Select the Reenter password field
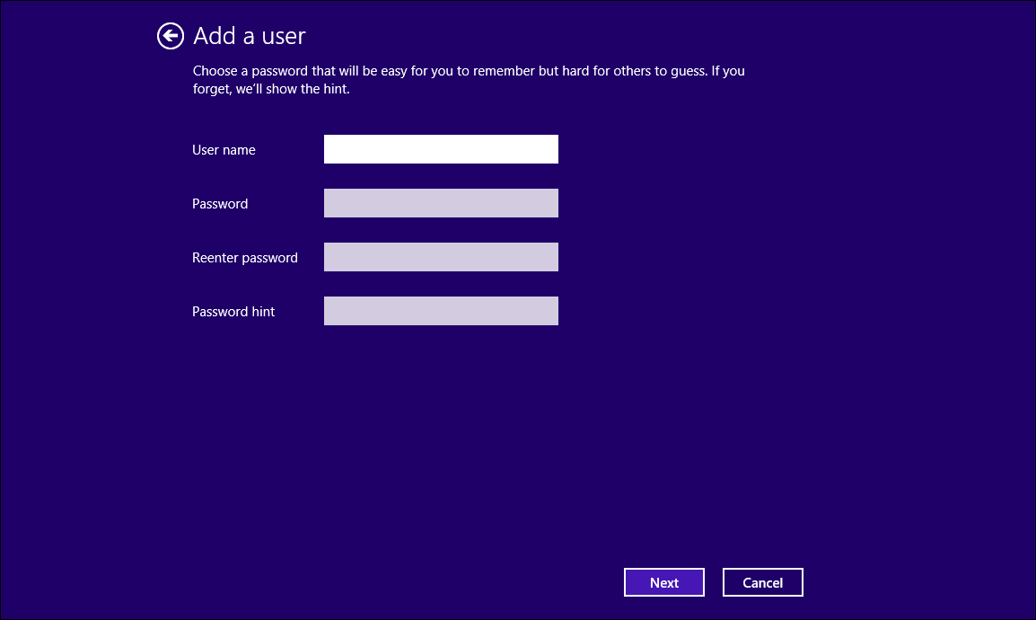This screenshot has height=620, width=1036. pos(441,257)
